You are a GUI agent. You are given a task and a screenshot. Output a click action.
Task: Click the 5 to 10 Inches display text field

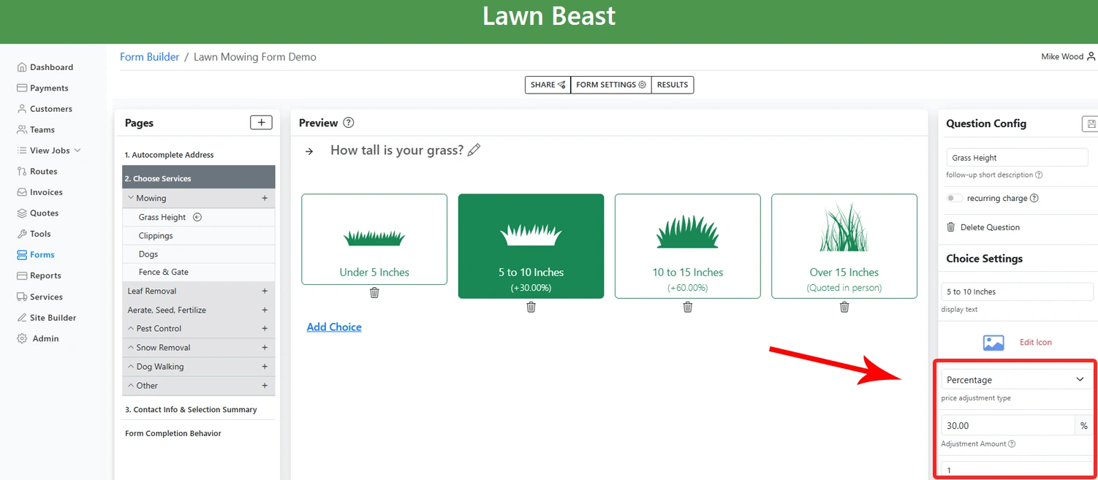(x=1017, y=292)
